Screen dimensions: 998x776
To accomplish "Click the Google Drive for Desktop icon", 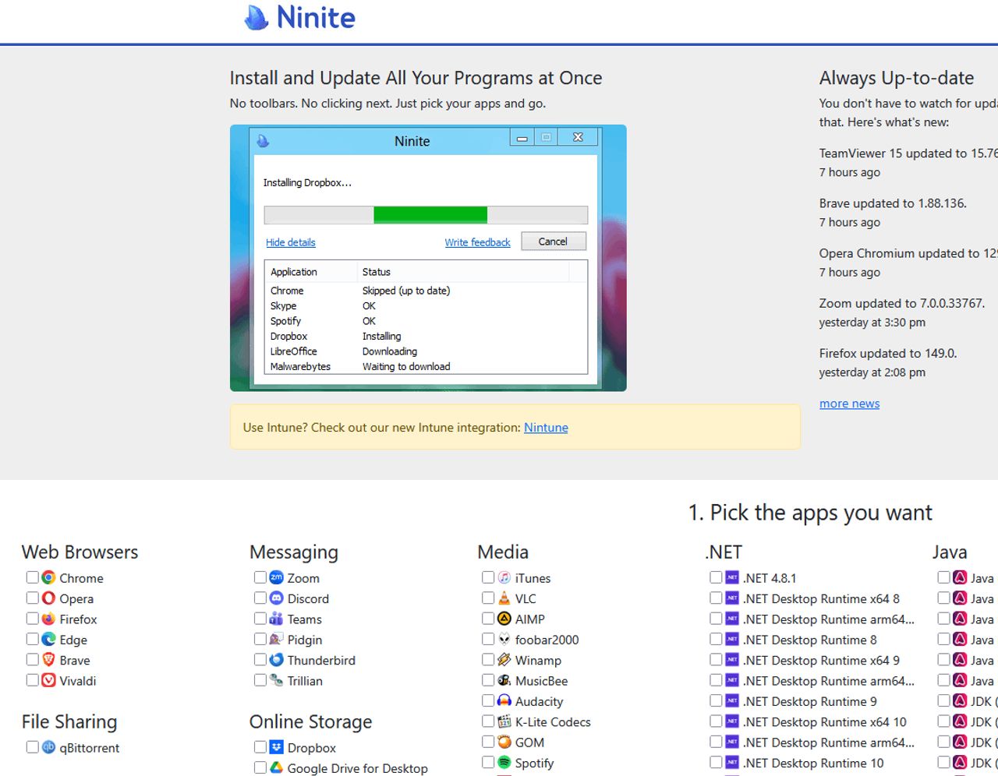I will coord(276,767).
